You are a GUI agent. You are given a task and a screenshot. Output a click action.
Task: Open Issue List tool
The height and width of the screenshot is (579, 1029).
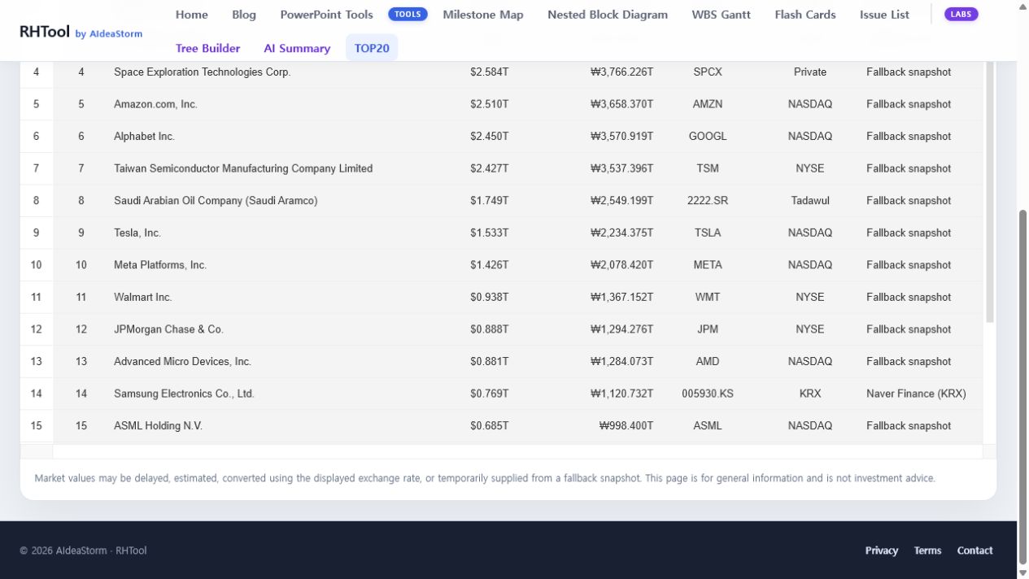coord(884,15)
